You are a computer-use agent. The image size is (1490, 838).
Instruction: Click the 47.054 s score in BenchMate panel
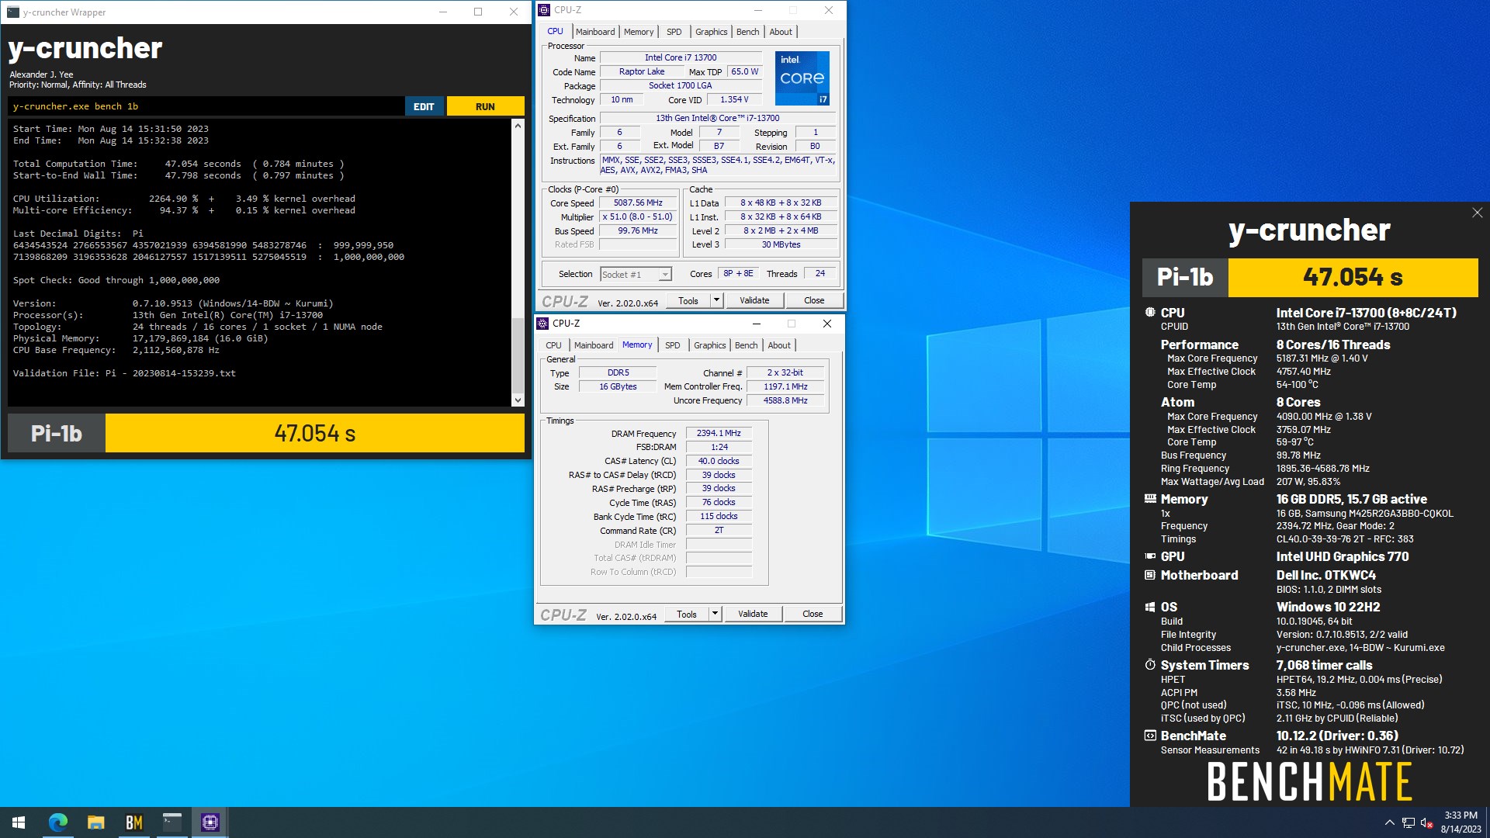[x=1353, y=277]
